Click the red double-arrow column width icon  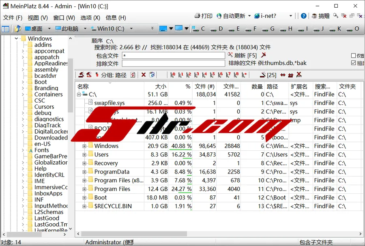point(283,75)
